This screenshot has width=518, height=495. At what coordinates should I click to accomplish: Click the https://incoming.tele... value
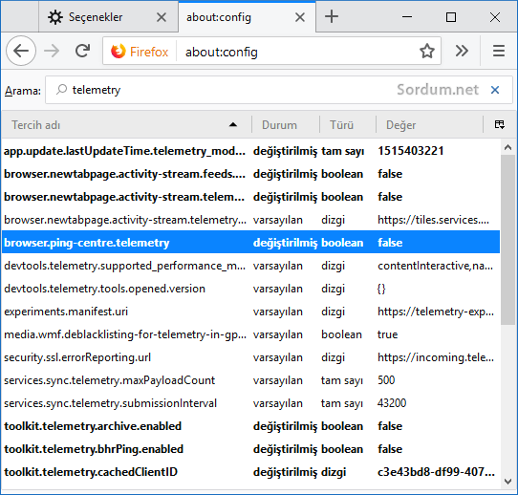point(436,357)
